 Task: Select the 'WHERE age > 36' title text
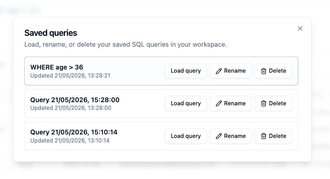(x=57, y=67)
